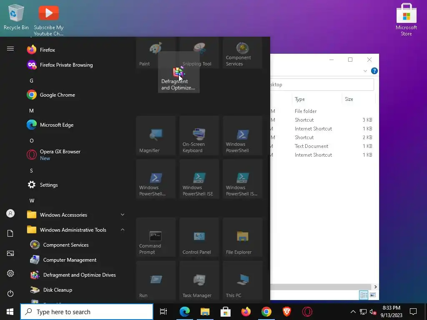Open Opera from the taskbar

click(x=307, y=312)
